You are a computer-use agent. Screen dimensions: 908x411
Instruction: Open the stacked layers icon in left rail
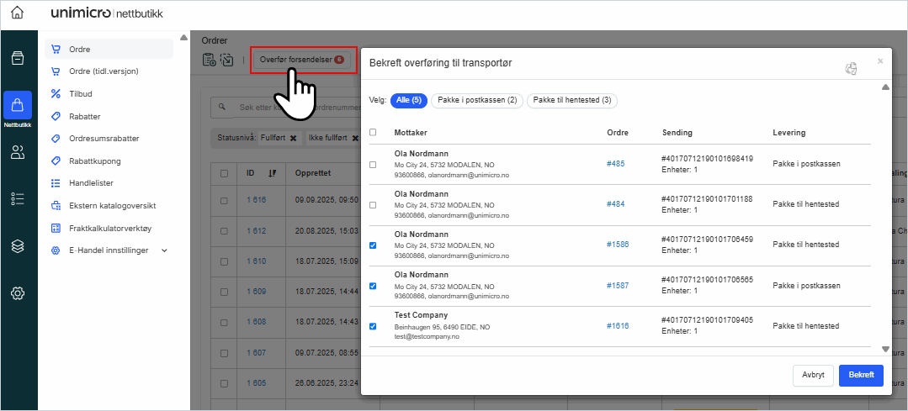tap(18, 245)
